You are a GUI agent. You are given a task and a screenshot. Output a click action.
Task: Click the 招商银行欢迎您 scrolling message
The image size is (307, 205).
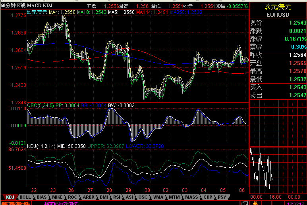click(62, 203)
